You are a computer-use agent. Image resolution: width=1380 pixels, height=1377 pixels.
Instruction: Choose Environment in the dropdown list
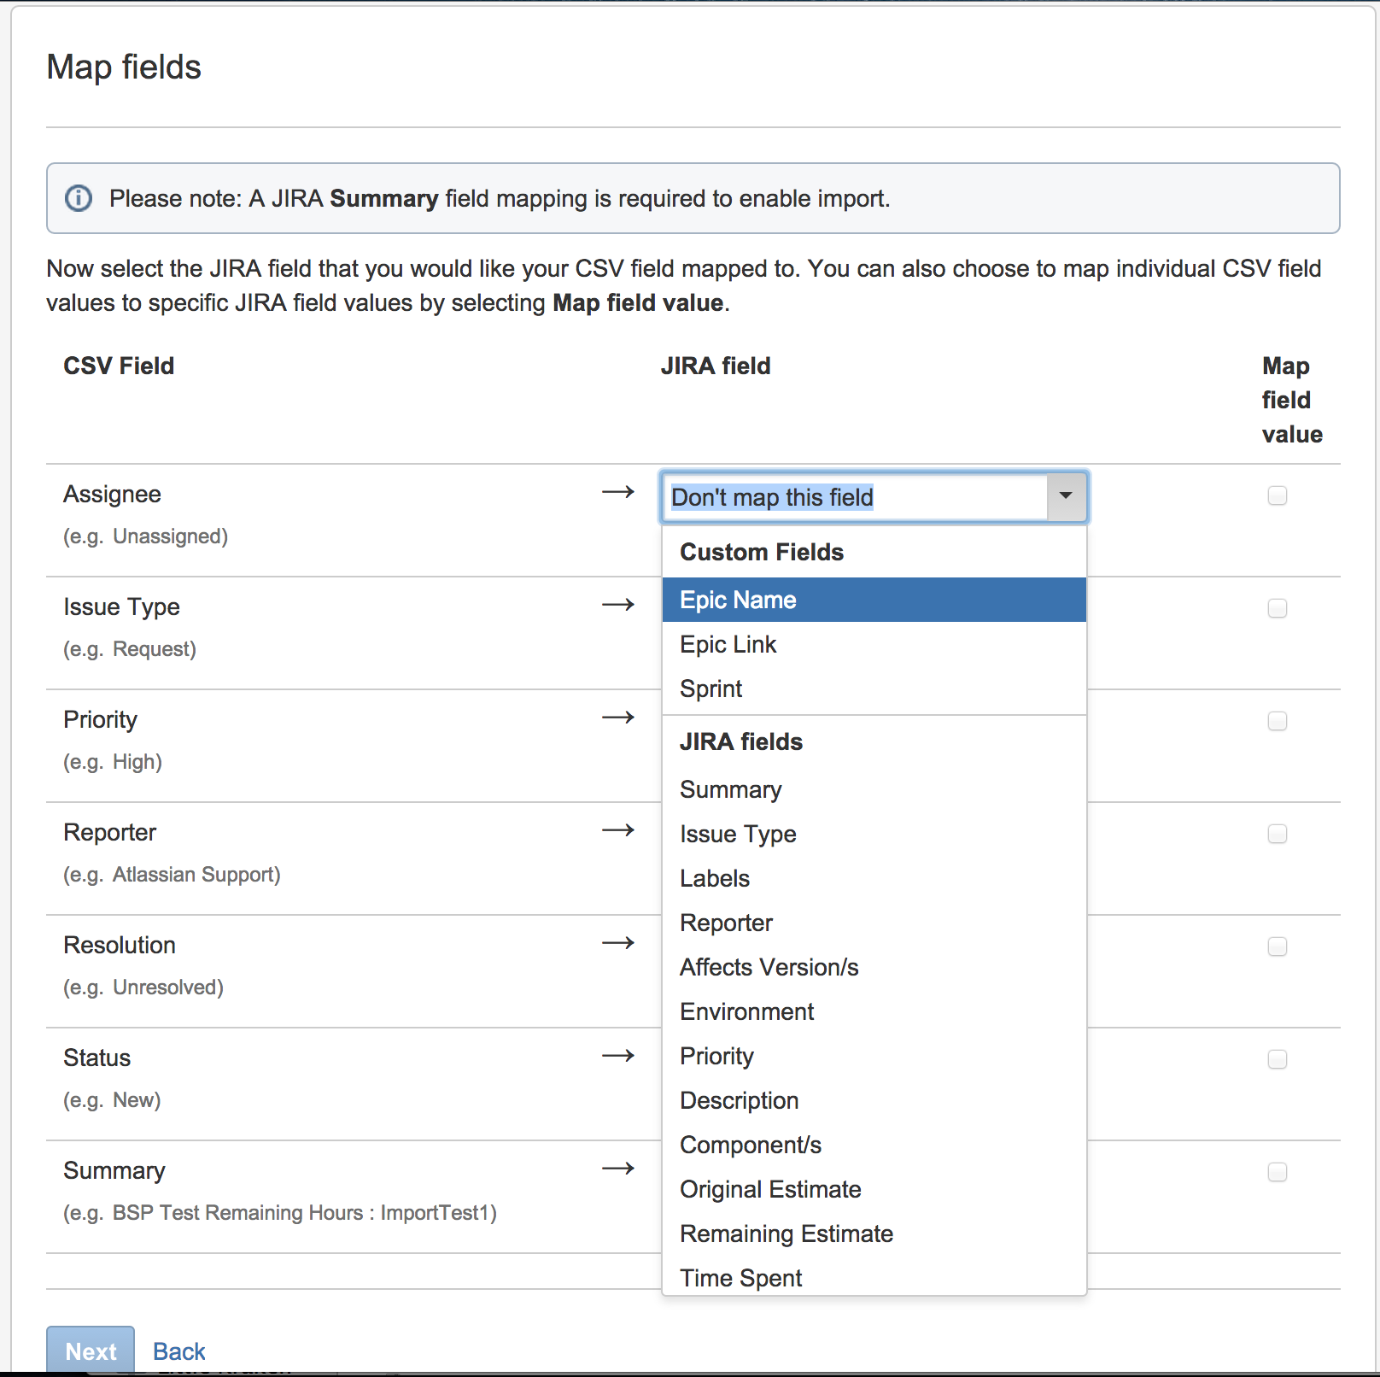click(x=874, y=1011)
